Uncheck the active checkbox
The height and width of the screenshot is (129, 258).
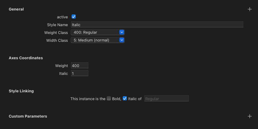pos(73,17)
